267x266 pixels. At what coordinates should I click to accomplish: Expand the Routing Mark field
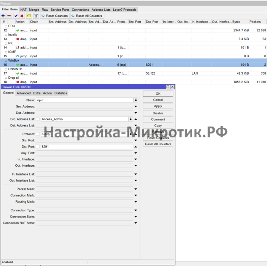[x=136, y=202]
